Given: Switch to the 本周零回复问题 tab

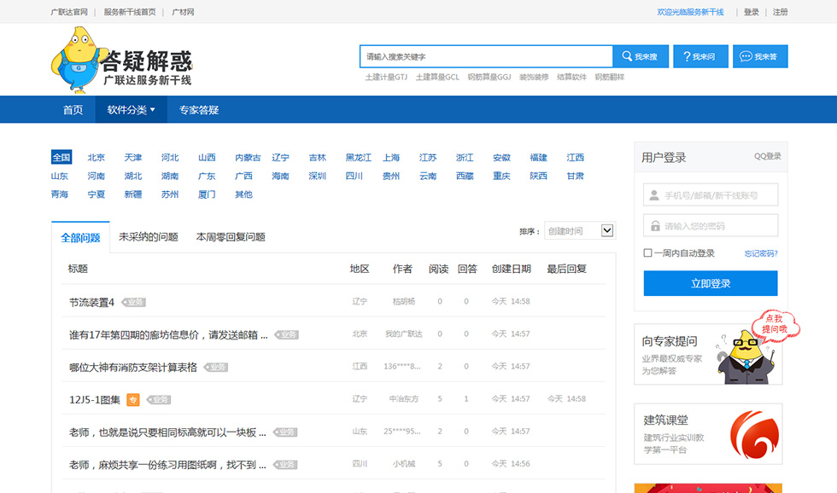Looking at the screenshot, I should pos(231,237).
